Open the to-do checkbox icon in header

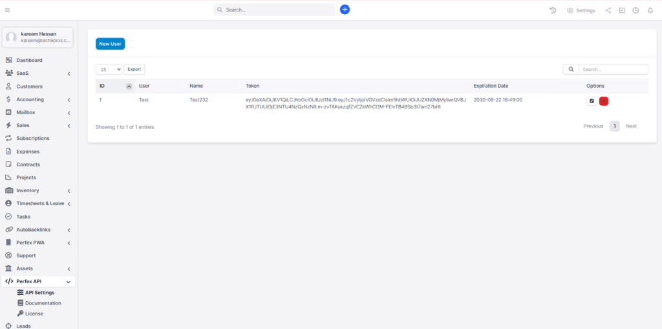pos(622,10)
